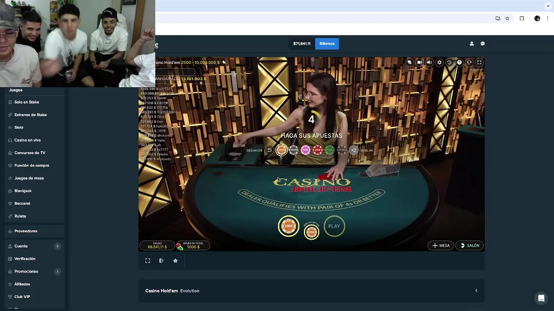Click the DESHACER label
The width and height of the screenshot is (554, 311).
254,150
